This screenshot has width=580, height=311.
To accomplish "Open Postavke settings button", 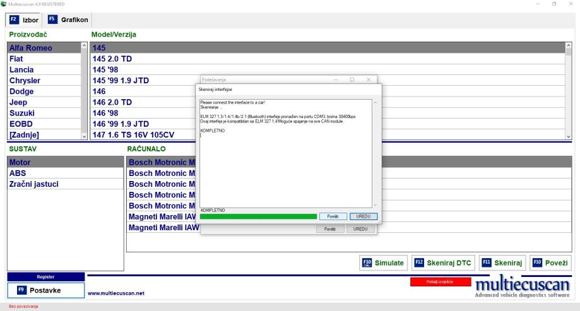I will tap(46, 290).
